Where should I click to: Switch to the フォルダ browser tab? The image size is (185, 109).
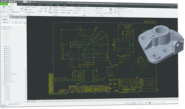click(14, 17)
